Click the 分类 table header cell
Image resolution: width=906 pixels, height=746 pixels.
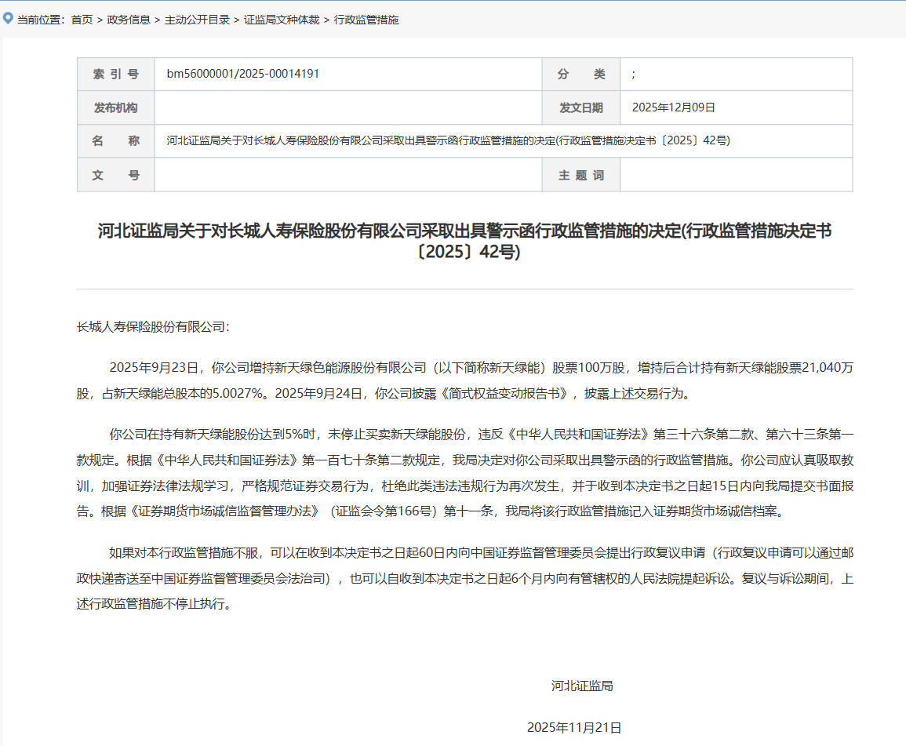pyautogui.click(x=580, y=74)
